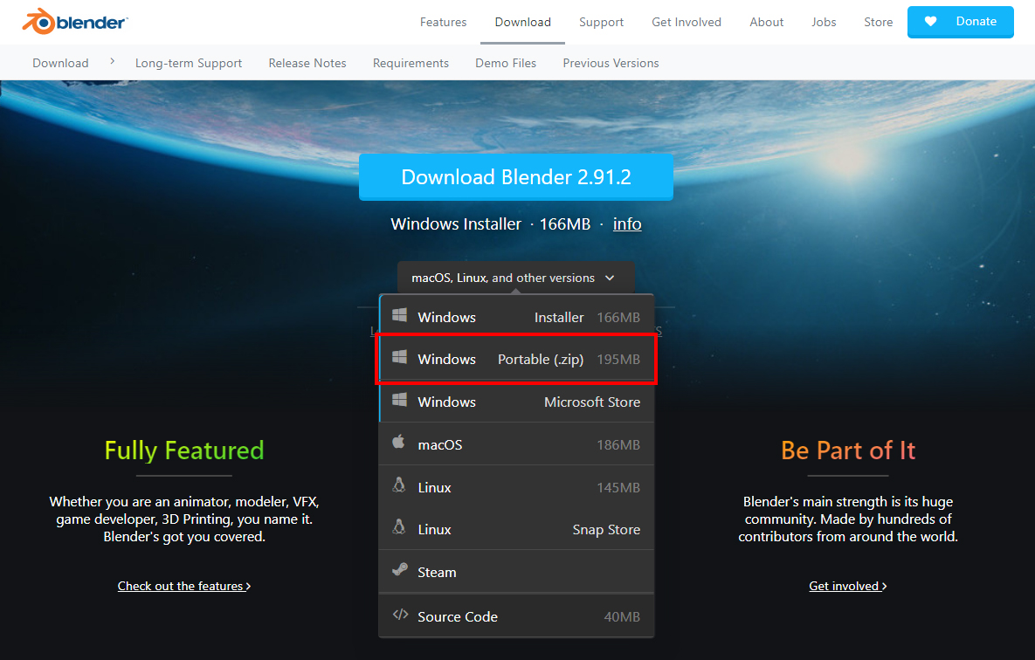The image size is (1035, 660).
Task: Click the Apple logo in the macOS row
Action: coord(398,442)
